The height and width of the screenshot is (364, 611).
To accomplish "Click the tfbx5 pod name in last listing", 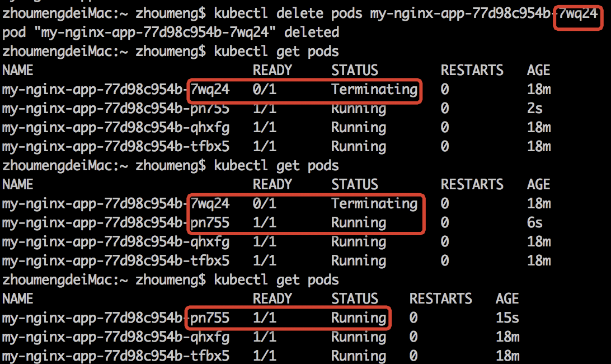I will tap(116, 356).
